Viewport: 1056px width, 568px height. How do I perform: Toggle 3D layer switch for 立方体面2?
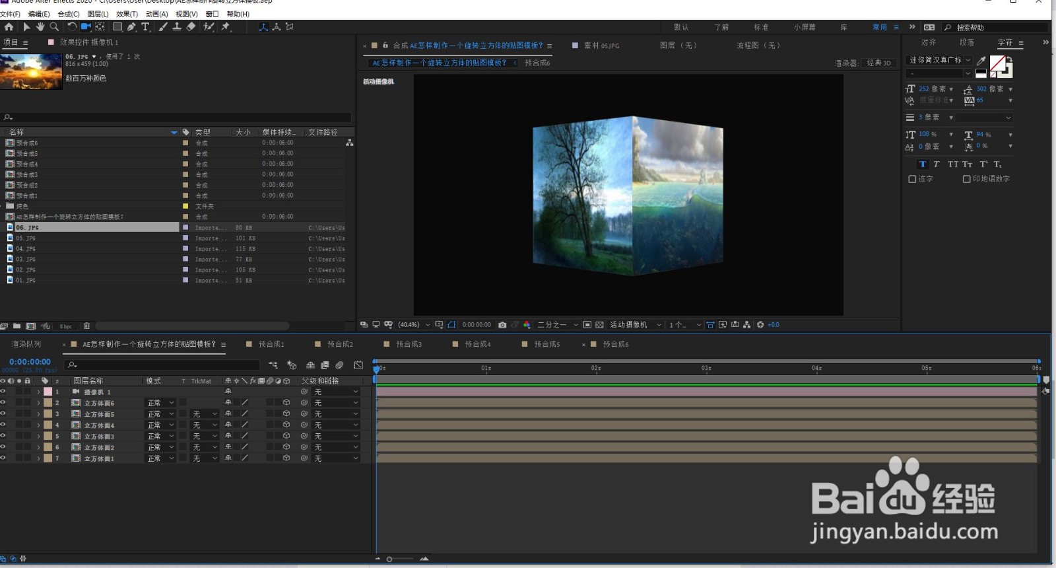[x=286, y=447]
